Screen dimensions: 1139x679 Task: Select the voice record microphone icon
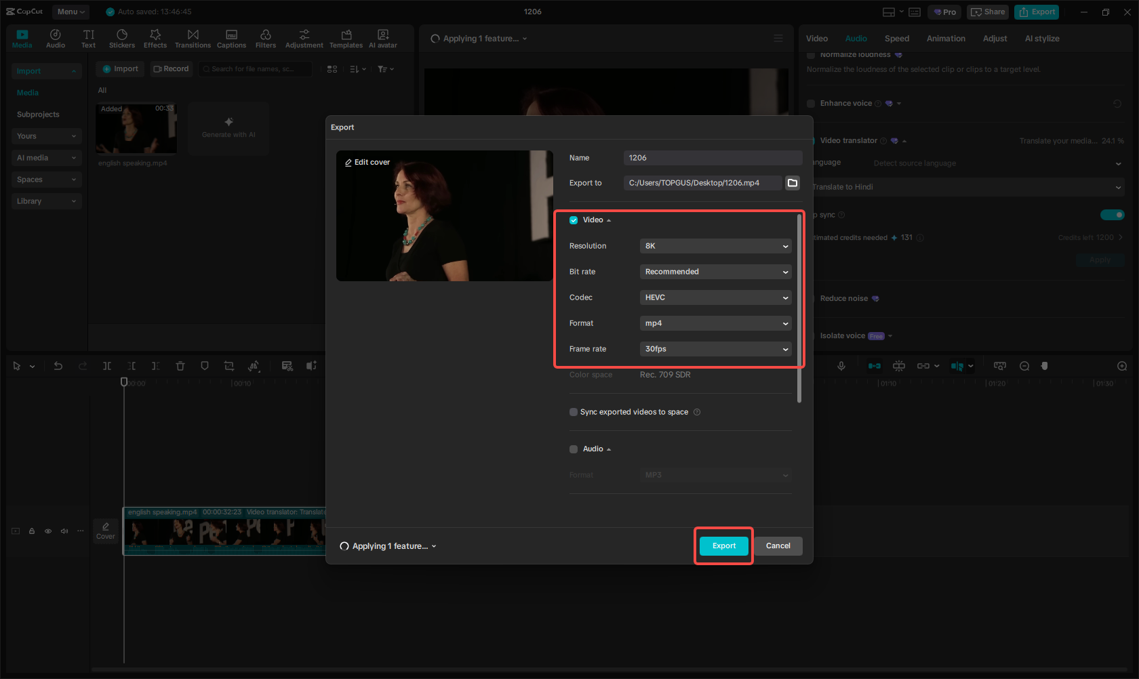[x=841, y=365]
